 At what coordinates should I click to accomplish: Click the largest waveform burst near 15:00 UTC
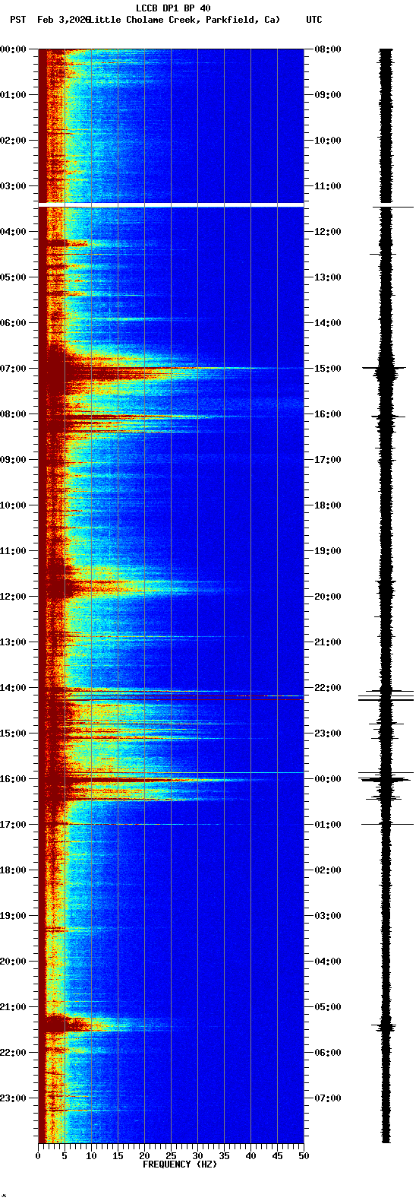(386, 369)
